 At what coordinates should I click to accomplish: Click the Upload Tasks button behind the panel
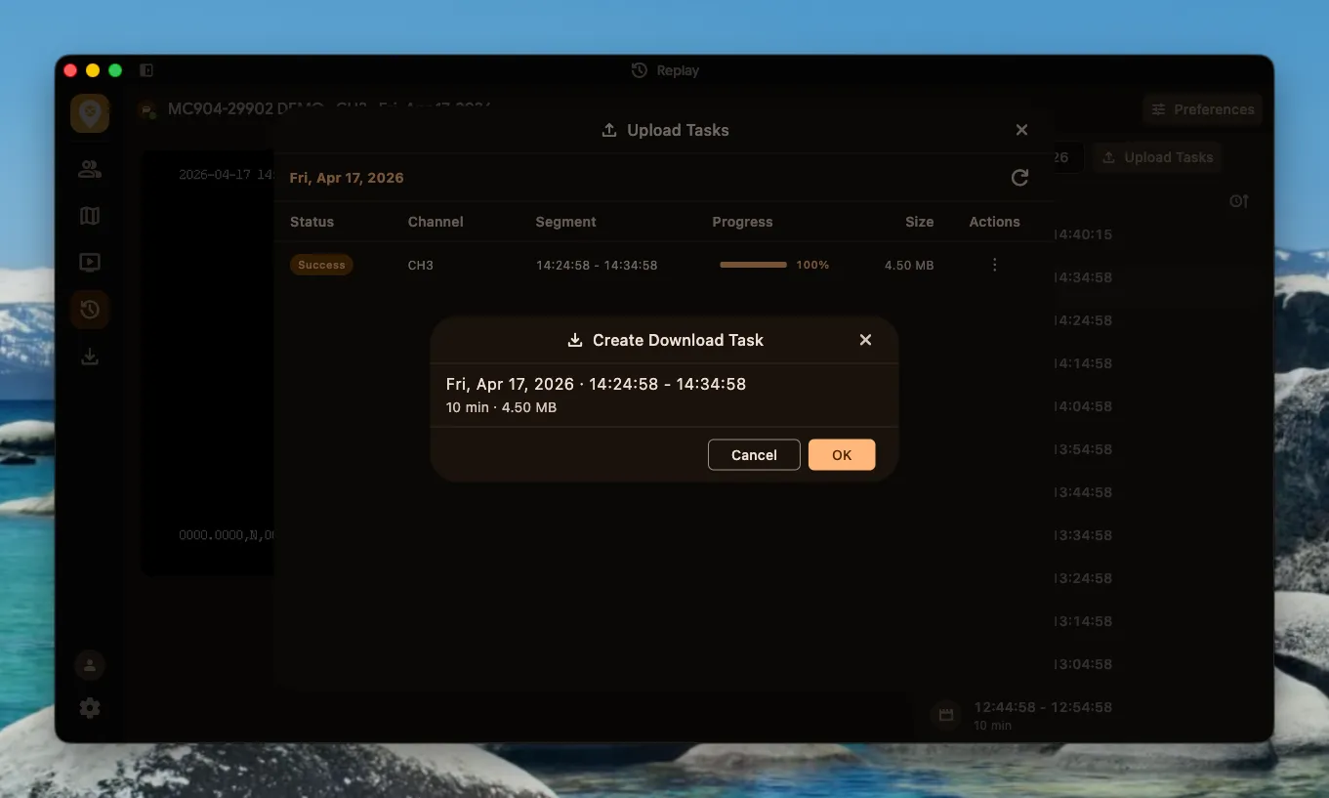[x=1157, y=157]
